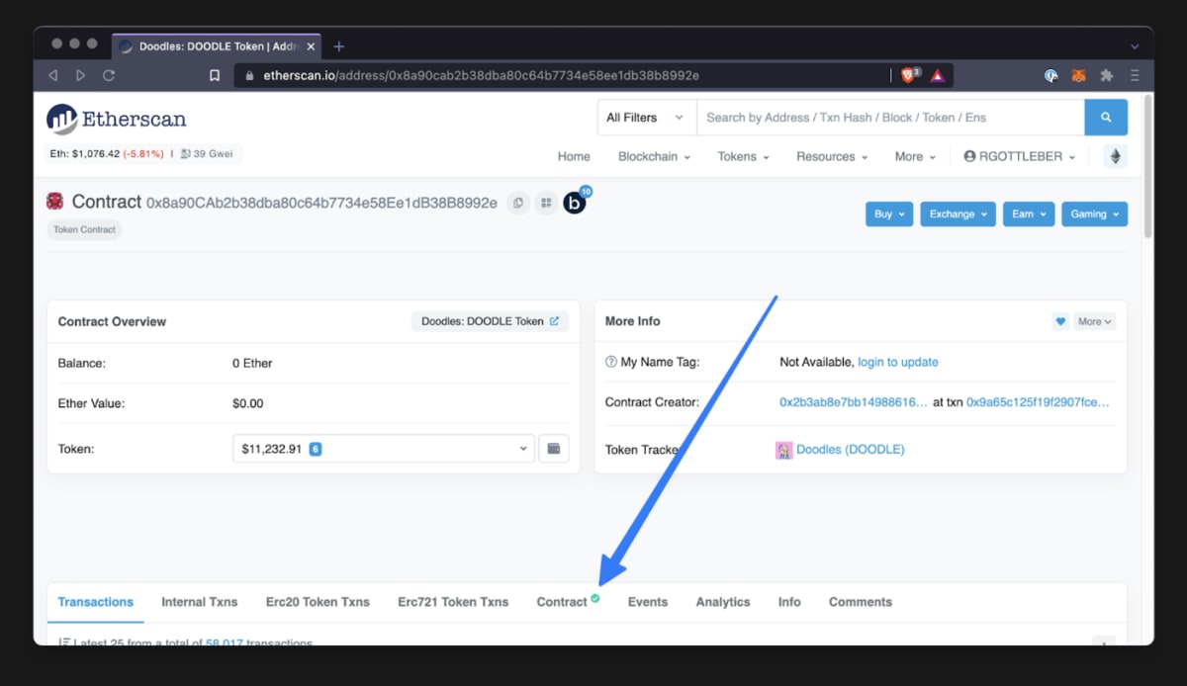Open the Buy dropdown button
Screen dimensions: 1187x686
tap(889, 214)
